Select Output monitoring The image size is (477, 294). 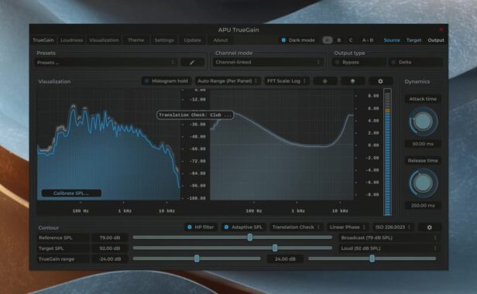436,40
